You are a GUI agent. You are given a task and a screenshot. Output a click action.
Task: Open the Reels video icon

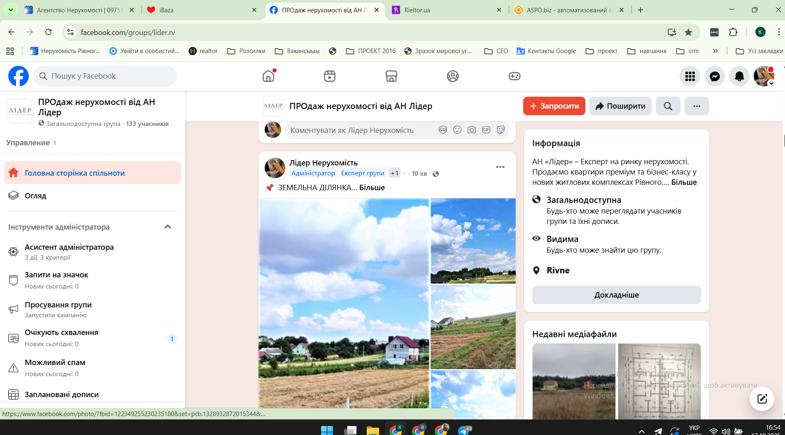[330, 76]
